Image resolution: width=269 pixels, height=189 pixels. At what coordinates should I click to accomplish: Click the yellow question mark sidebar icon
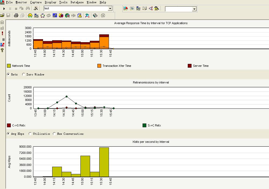click(x=2, y=50)
